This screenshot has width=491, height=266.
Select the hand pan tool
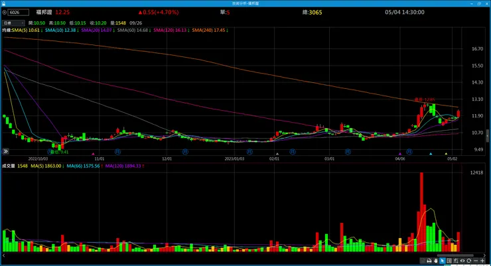click(435, 261)
